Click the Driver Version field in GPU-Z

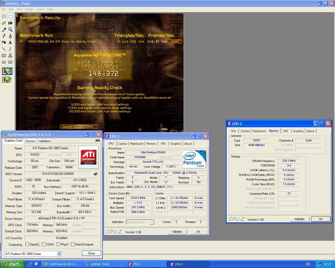point(62,218)
